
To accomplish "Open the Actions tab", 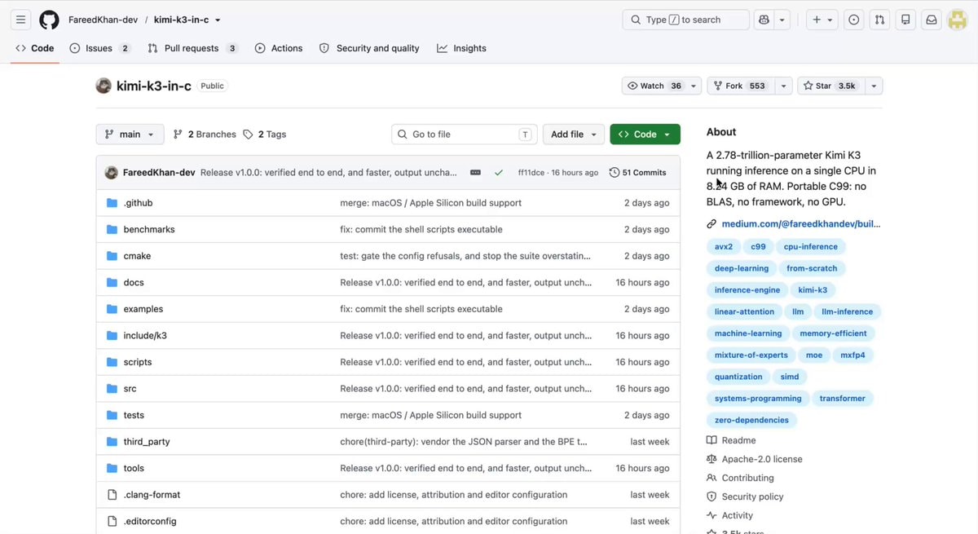I will click(278, 48).
